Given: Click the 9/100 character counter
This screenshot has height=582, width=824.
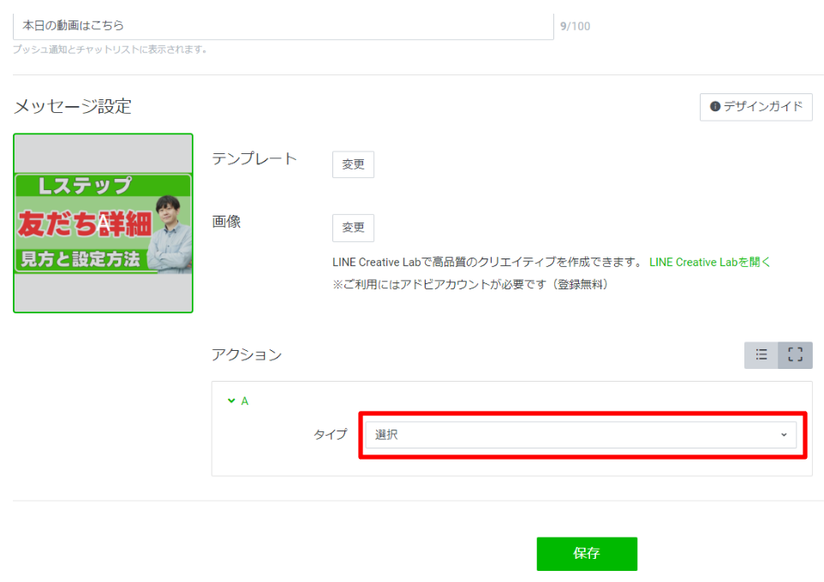Looking at the screenshot, I should (x=575, y=27).
